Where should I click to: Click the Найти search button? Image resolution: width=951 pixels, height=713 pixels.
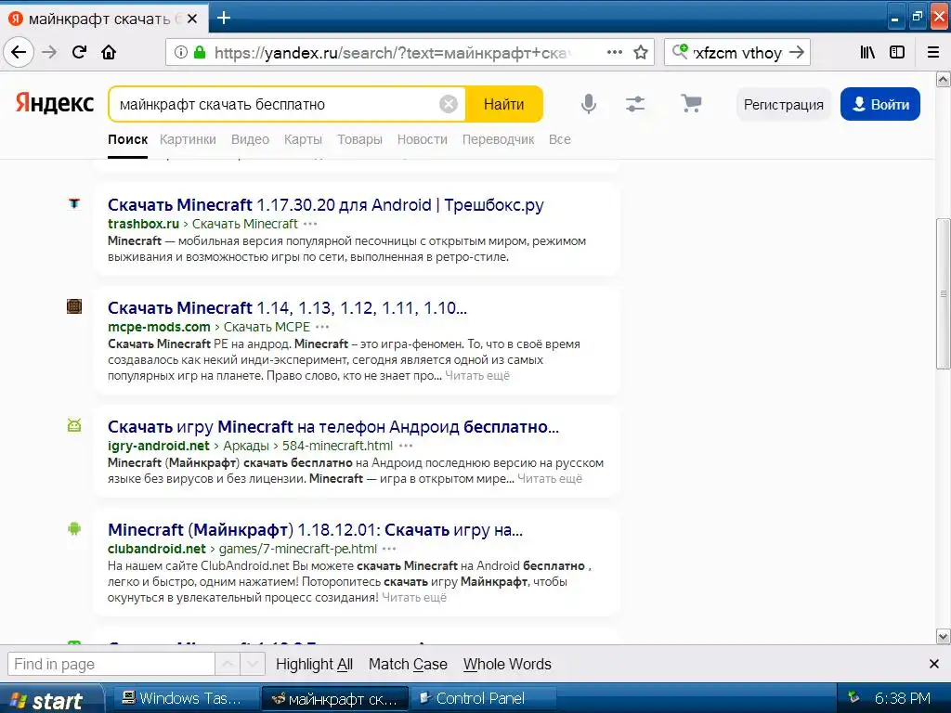[504, 104]
